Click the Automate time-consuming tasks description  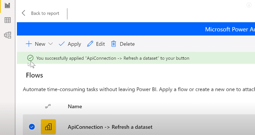click(x=139, y=90)
